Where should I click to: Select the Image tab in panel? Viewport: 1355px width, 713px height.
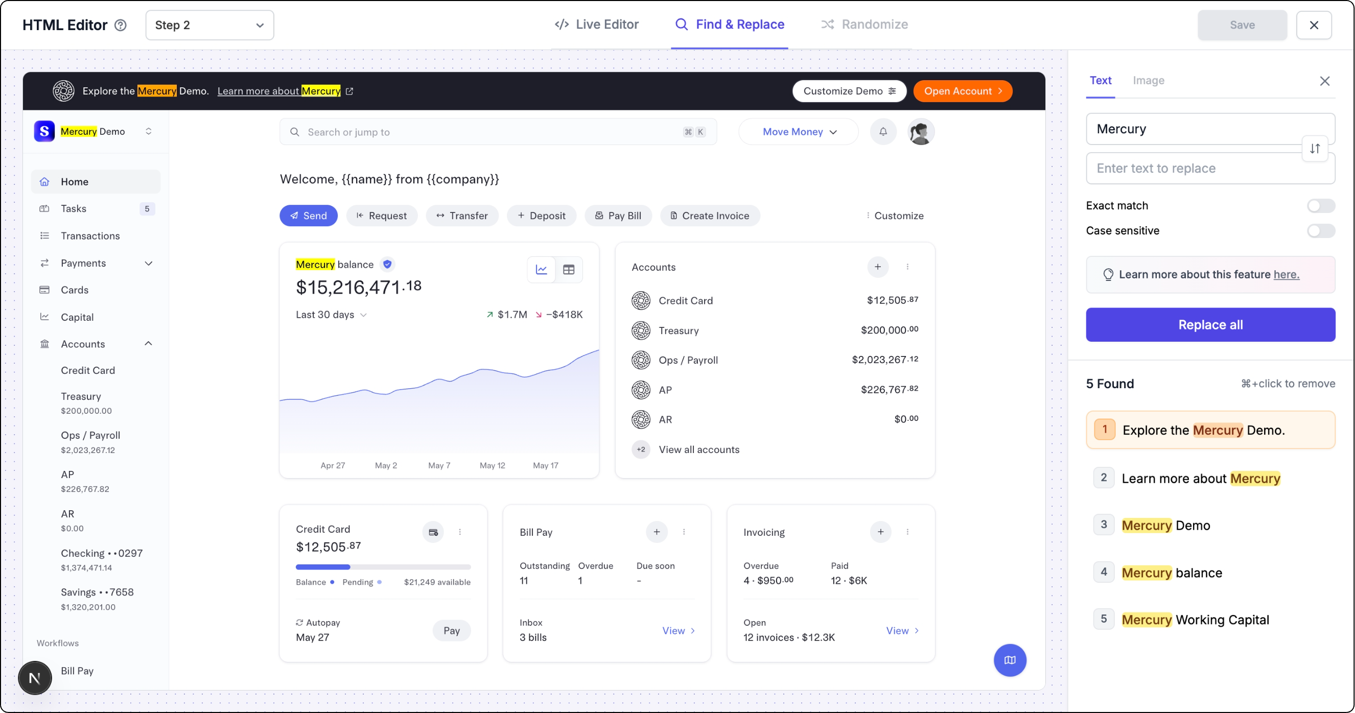[1148, 81]
